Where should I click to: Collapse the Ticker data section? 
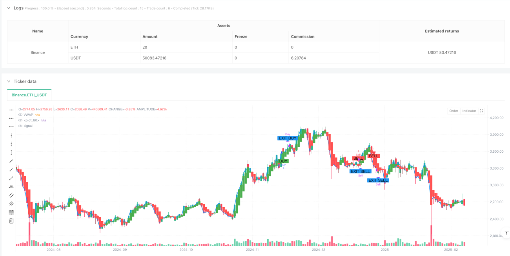(9, 81)
